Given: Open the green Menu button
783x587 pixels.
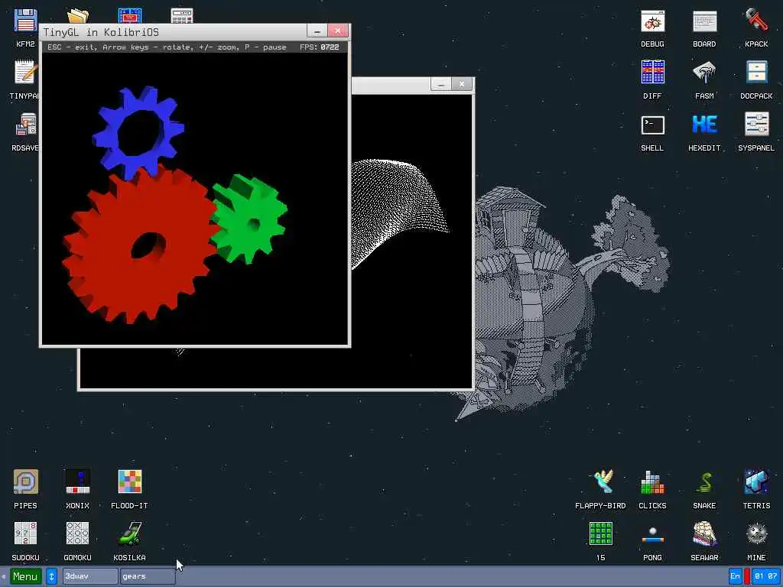Looking at the screenshot, I should [25, 576].
